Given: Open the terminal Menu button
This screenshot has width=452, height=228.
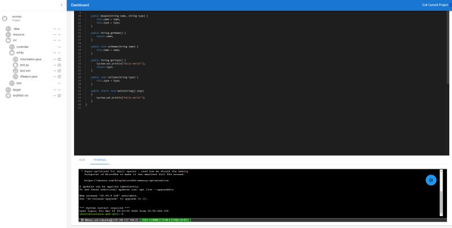Looking at the screenshot, I should coord(86,220).
